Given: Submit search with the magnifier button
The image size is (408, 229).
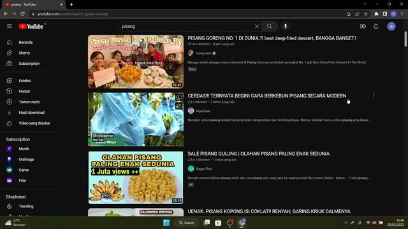Looking at the screenshot, I should (270, 26).
